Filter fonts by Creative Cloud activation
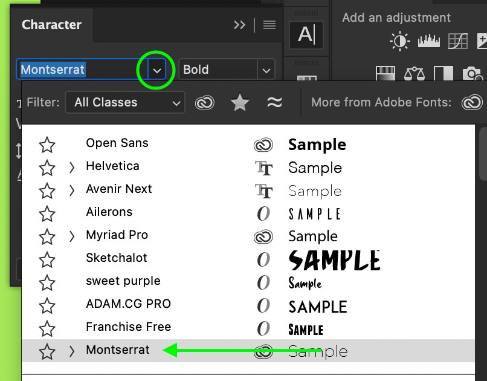Viewport: 487px width, 381px height. 204,102
